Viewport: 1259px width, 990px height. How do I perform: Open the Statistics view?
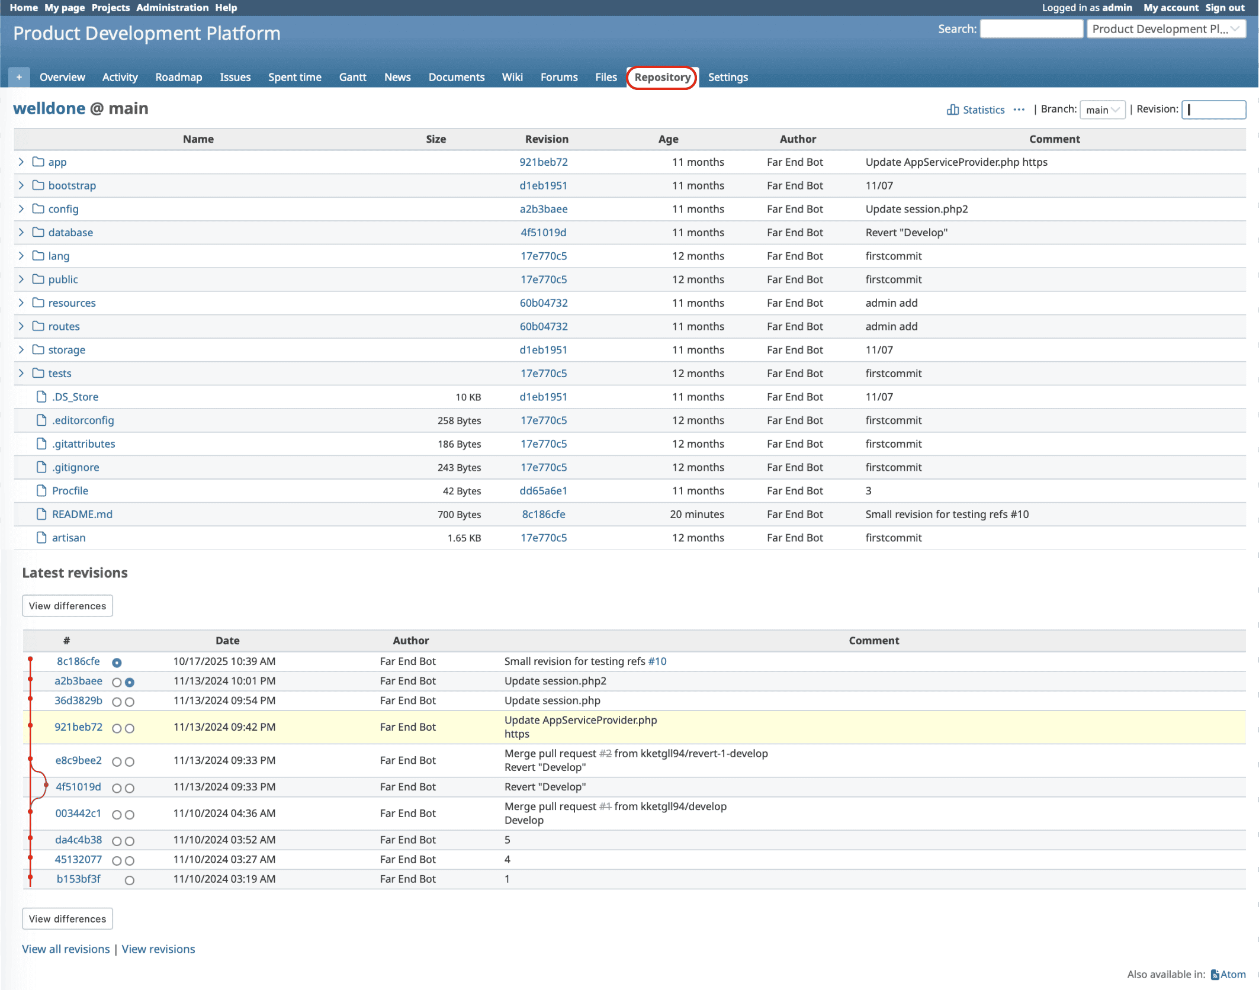[x=982, y=110]
